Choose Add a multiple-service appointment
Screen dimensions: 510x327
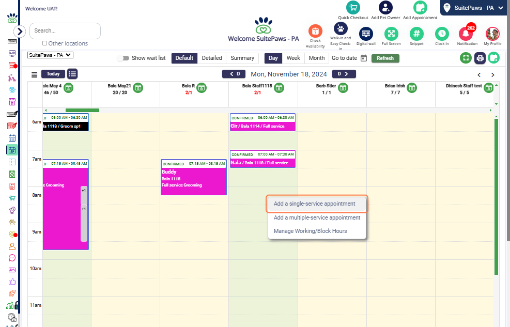(317, 218)
